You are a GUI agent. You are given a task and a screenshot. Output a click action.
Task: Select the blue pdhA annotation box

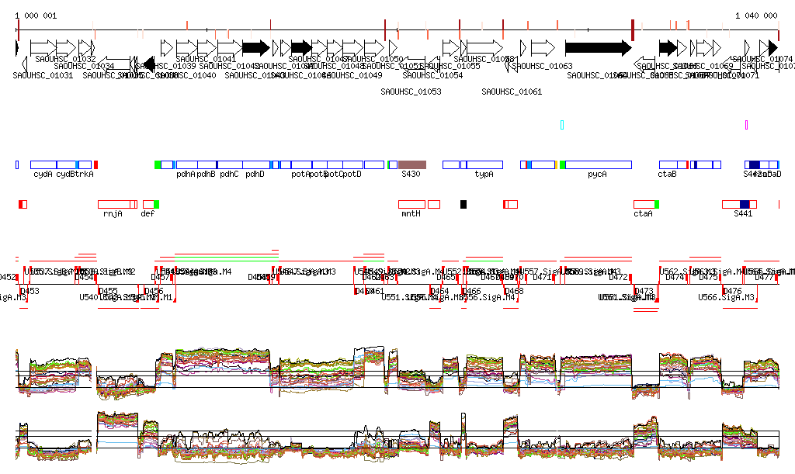[x=187, y=164]
